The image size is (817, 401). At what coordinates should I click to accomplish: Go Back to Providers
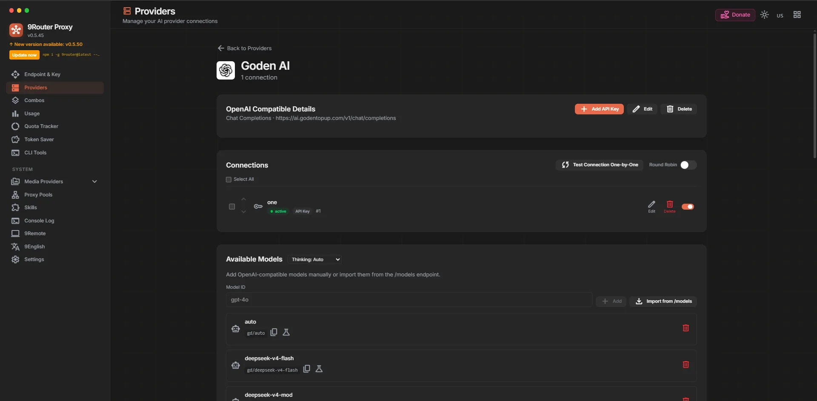click(245, 48)
